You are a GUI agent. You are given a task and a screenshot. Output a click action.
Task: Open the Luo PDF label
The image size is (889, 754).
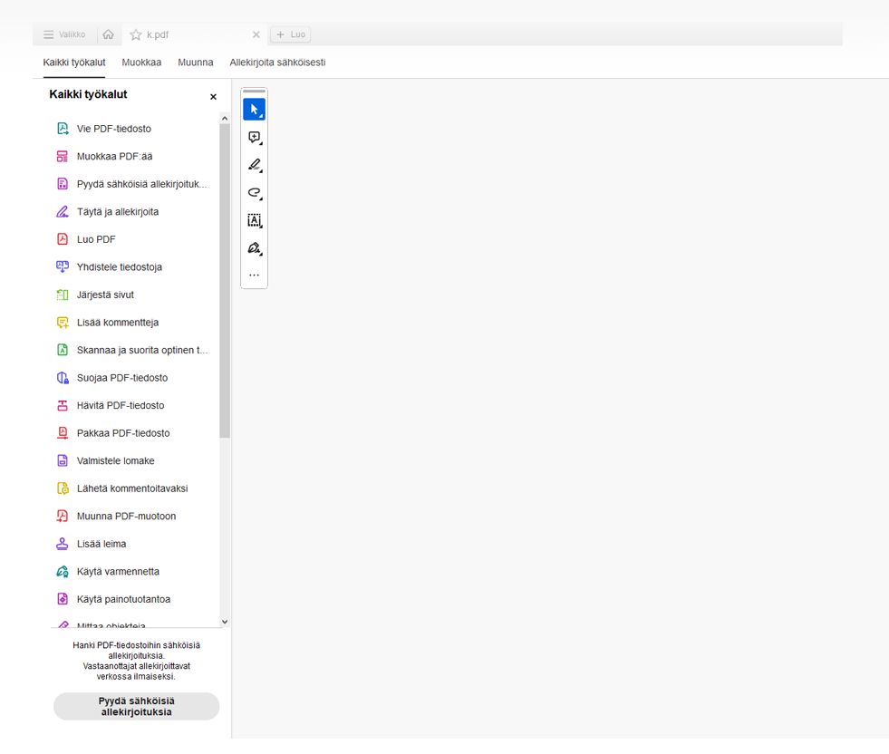[x=96, y=239]
